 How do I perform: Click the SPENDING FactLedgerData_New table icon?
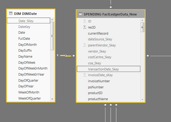[x=80, y=14]
